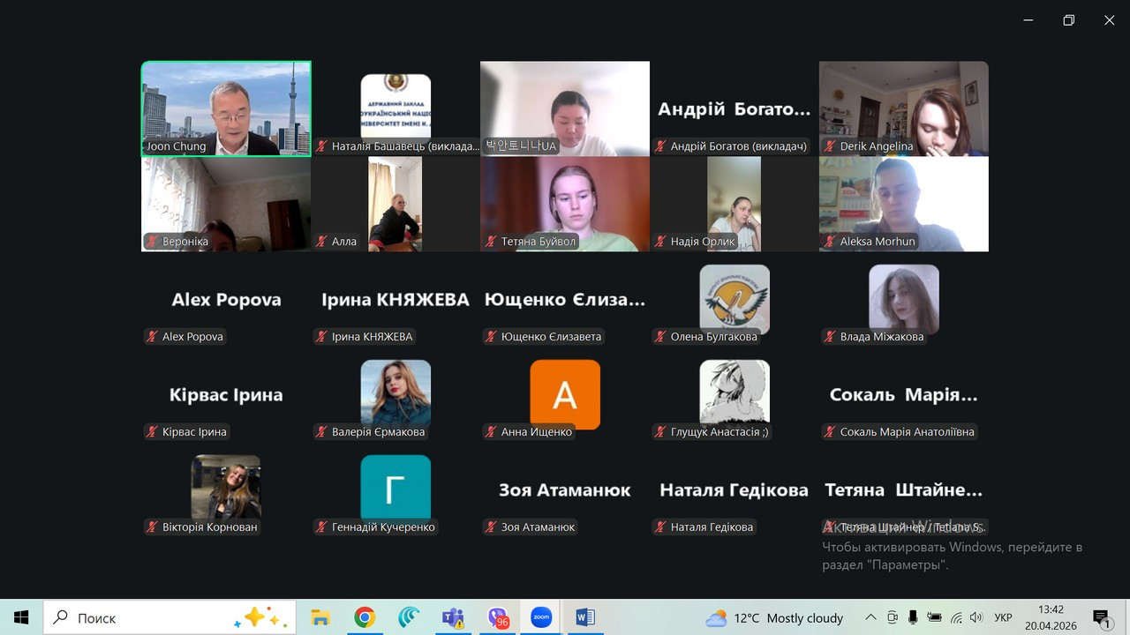Open the 12°C Mostly cloudy weather widget
Viewport: 1130px width, 635px height.
click(774, 617)
